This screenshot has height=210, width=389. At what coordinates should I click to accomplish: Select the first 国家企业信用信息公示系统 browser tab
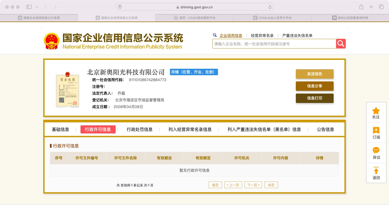[39, 18]
